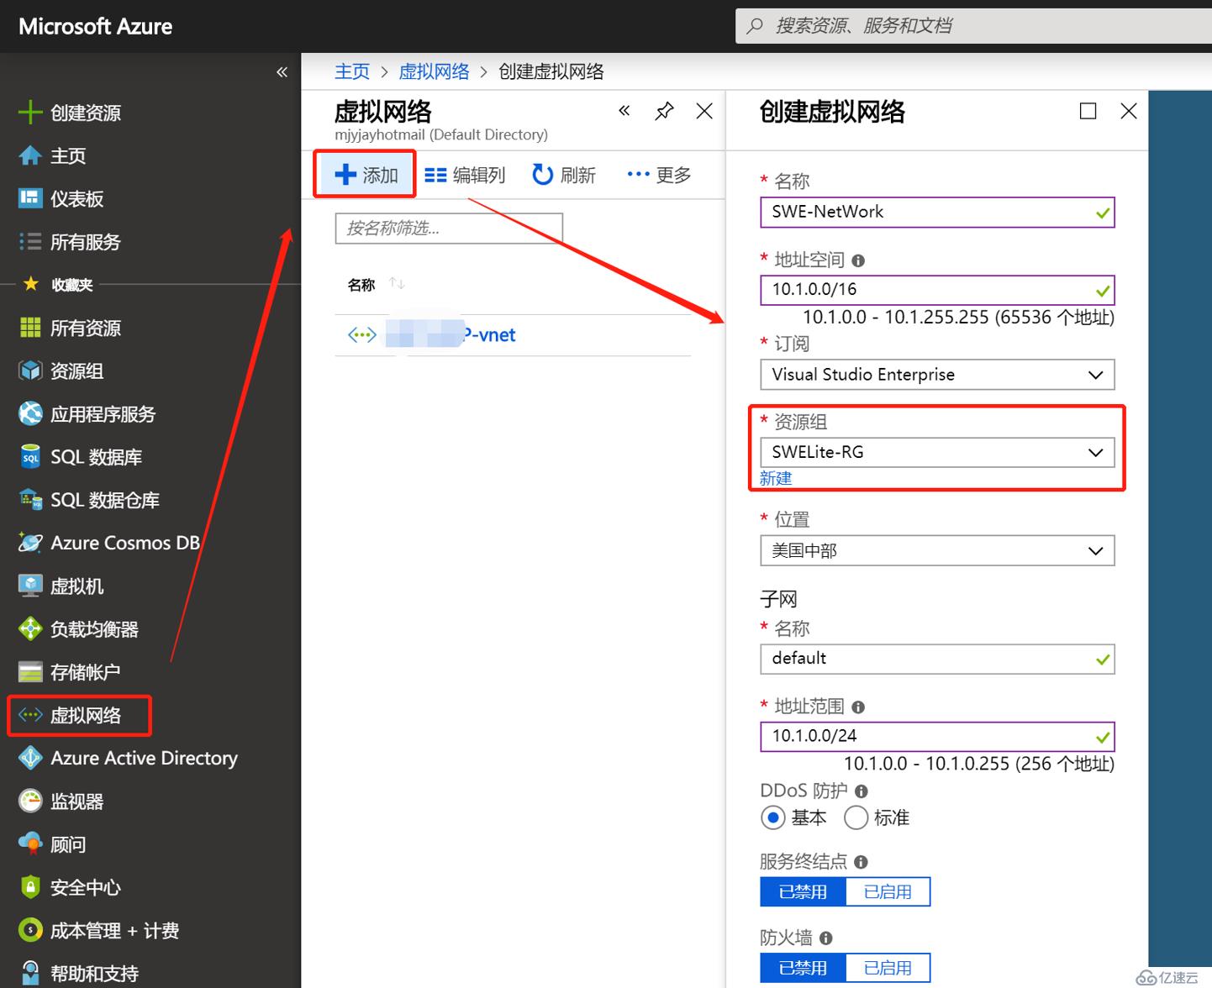Image resolution: width=1212 pixels, height=988 pixels.
Task: Open the Storage accounts (存储帐户) icon
Action: (30, 672)
